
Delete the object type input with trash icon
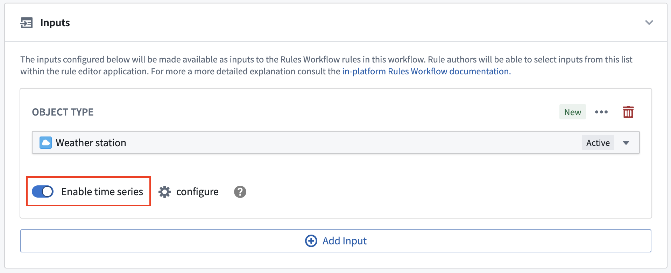[628, 112]
